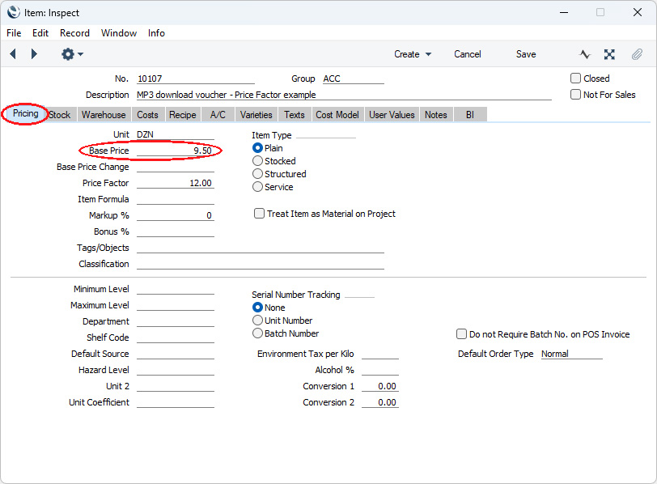Click the workflow overview icon
The height and width of the screenshot is (484, 657).
click(x=609, y=54)
